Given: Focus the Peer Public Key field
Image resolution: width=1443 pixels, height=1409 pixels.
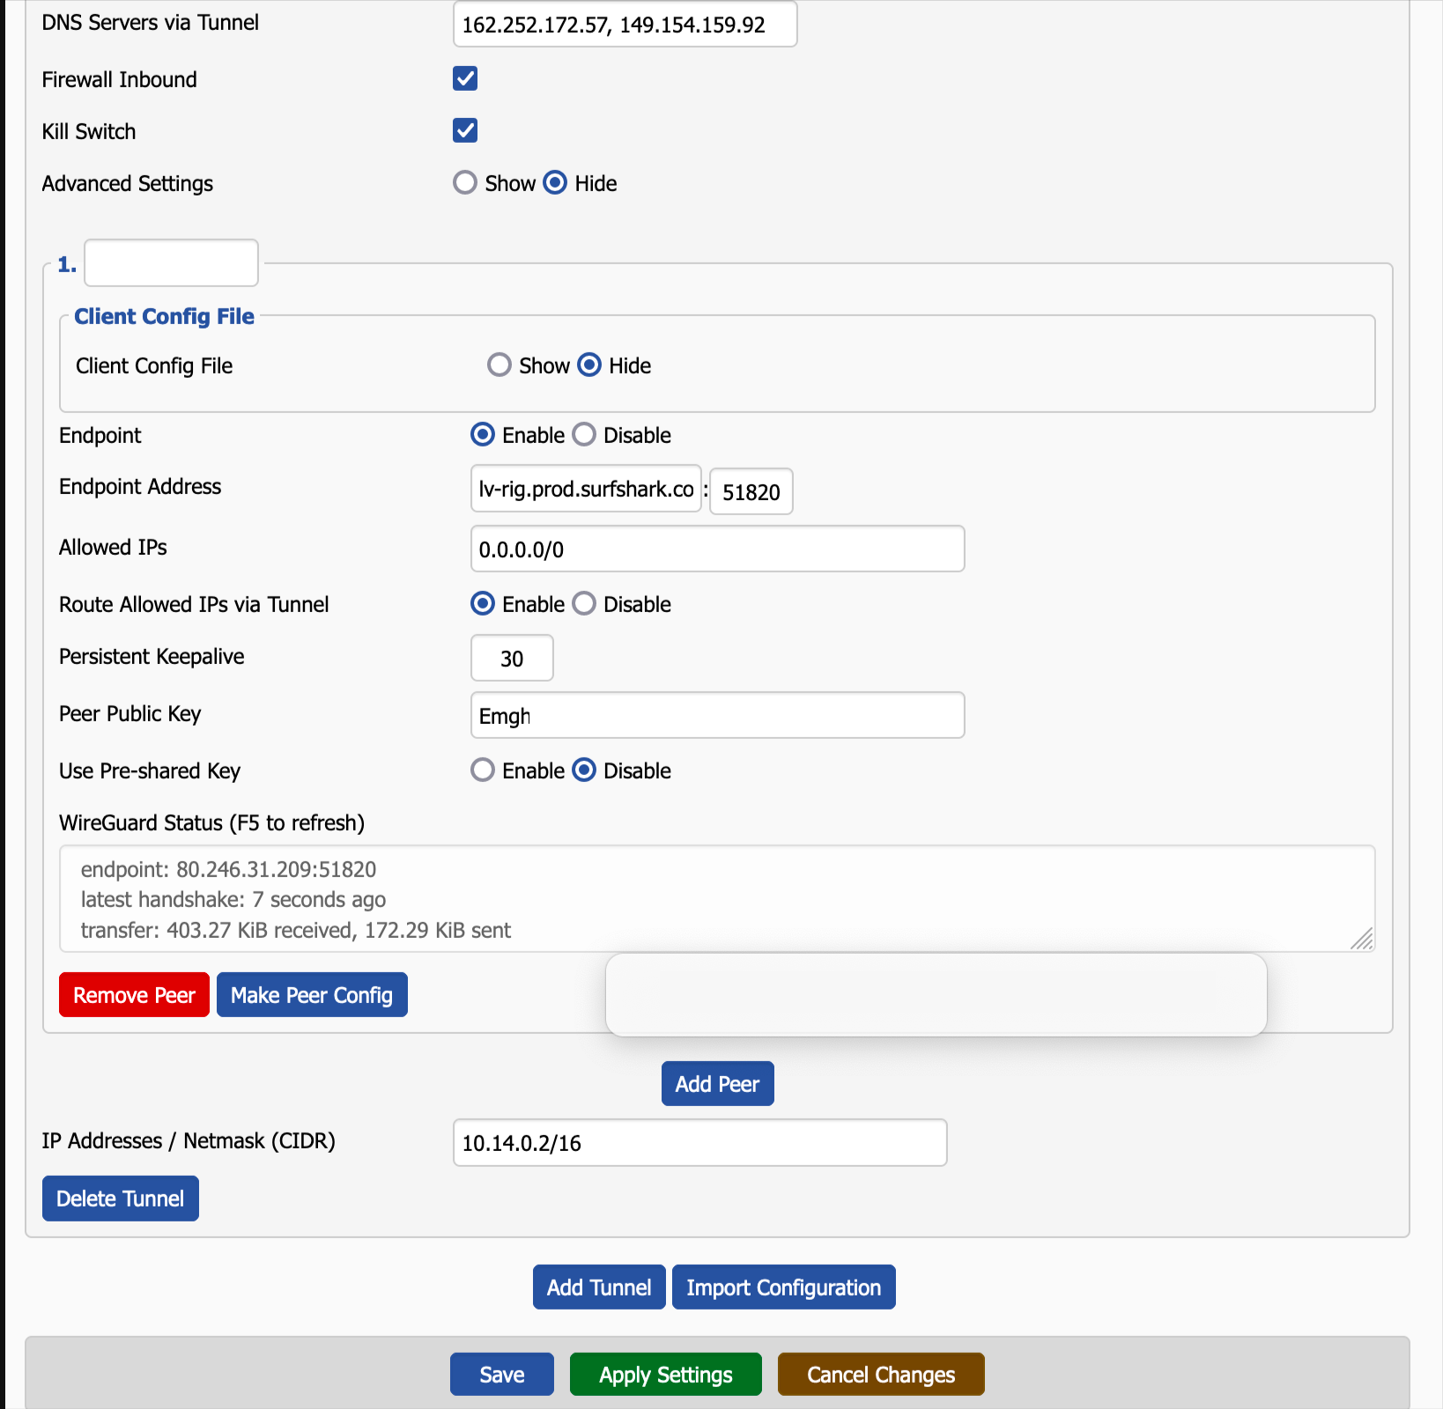Looking at the screenshot, I should [x=717, y=716].
